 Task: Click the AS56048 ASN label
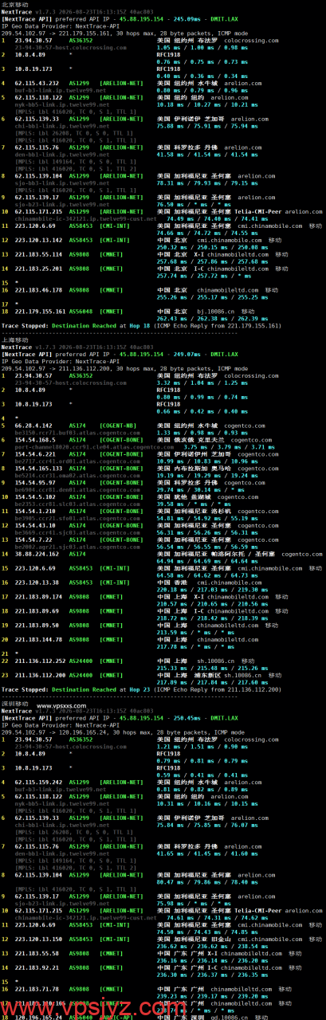(x=80, y=312)
